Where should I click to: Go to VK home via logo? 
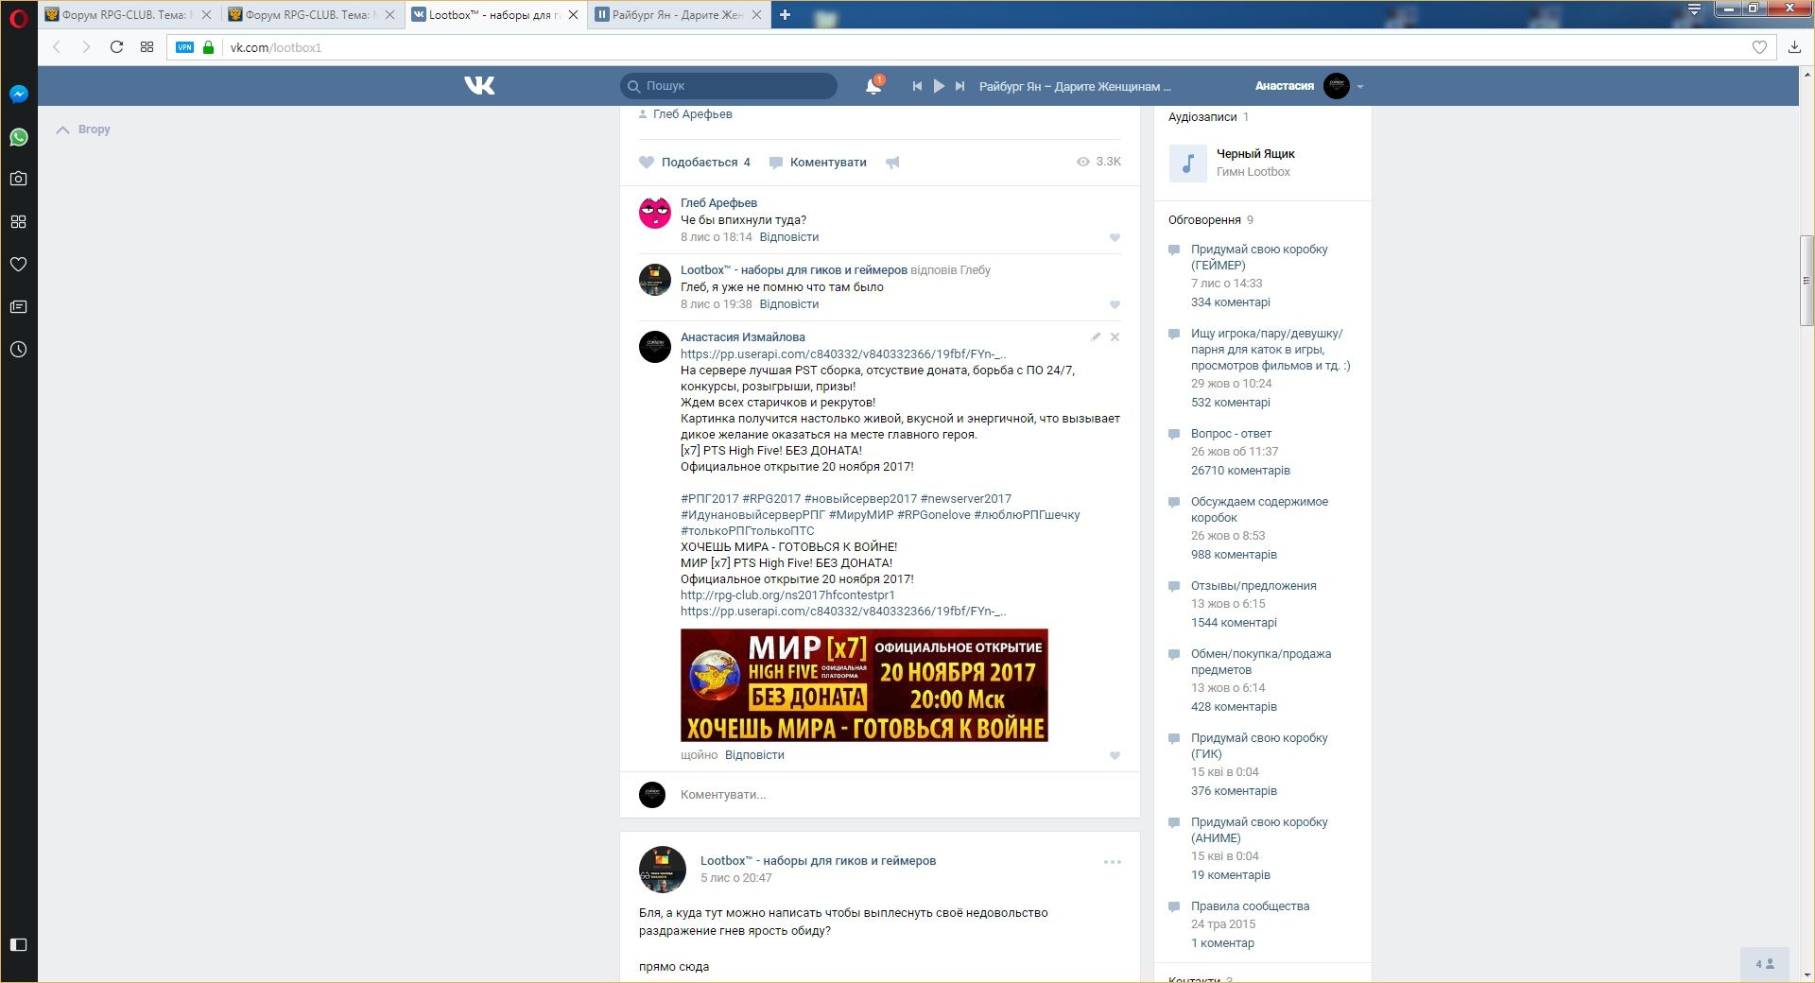point(479,86)
